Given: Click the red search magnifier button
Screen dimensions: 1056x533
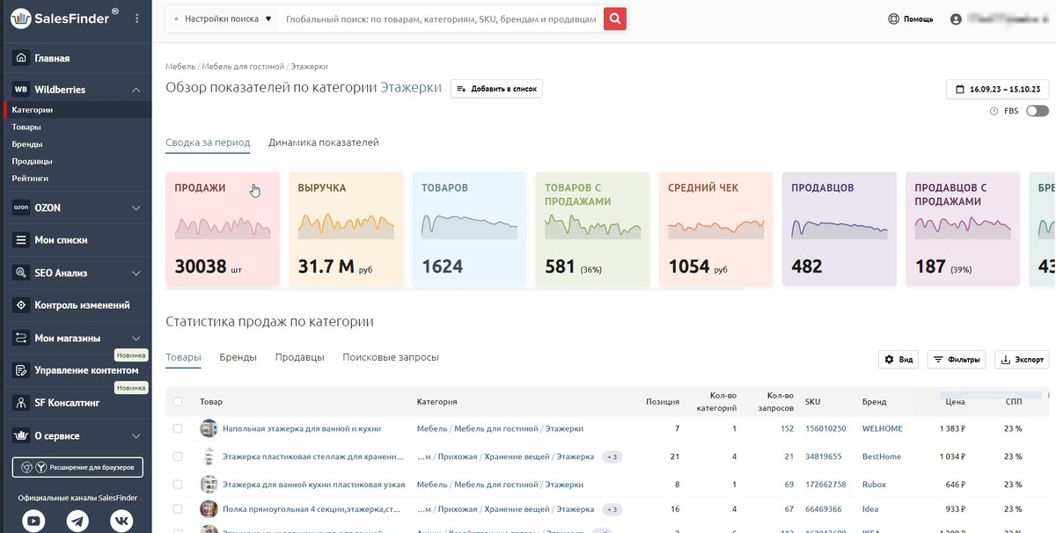Looking at the screenshot, I should click(615, 18).
